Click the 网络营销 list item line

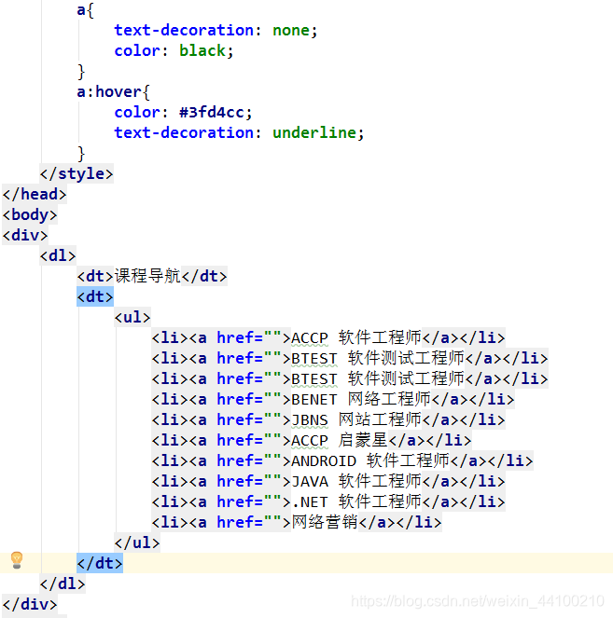tap(297, 522)
